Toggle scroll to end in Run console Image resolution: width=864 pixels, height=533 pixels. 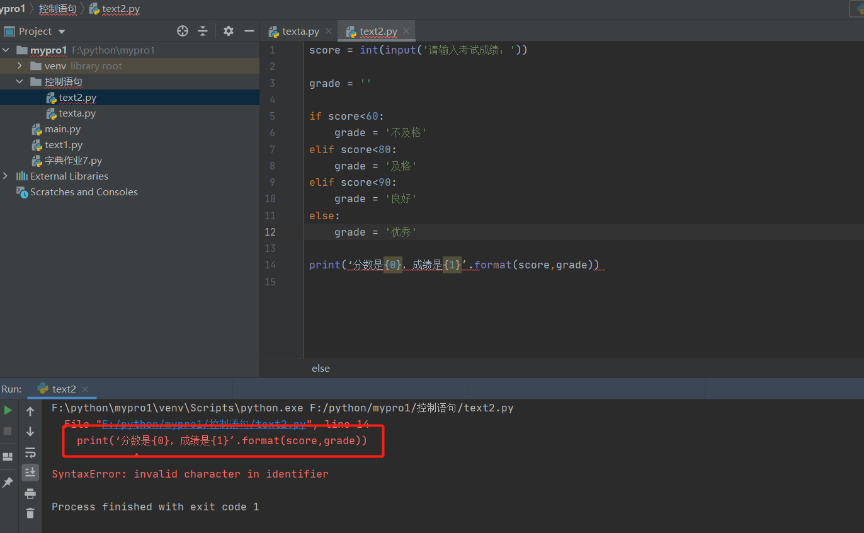coord(30,472)
